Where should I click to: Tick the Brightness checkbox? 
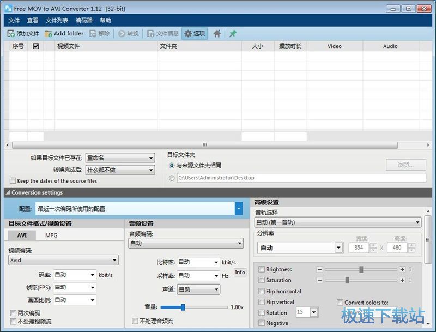(262, 269)
